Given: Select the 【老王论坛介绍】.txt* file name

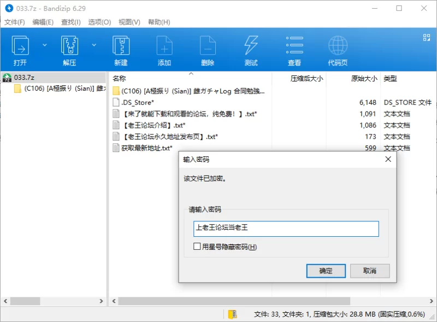Looking at the screenshot, I should 153,125.
